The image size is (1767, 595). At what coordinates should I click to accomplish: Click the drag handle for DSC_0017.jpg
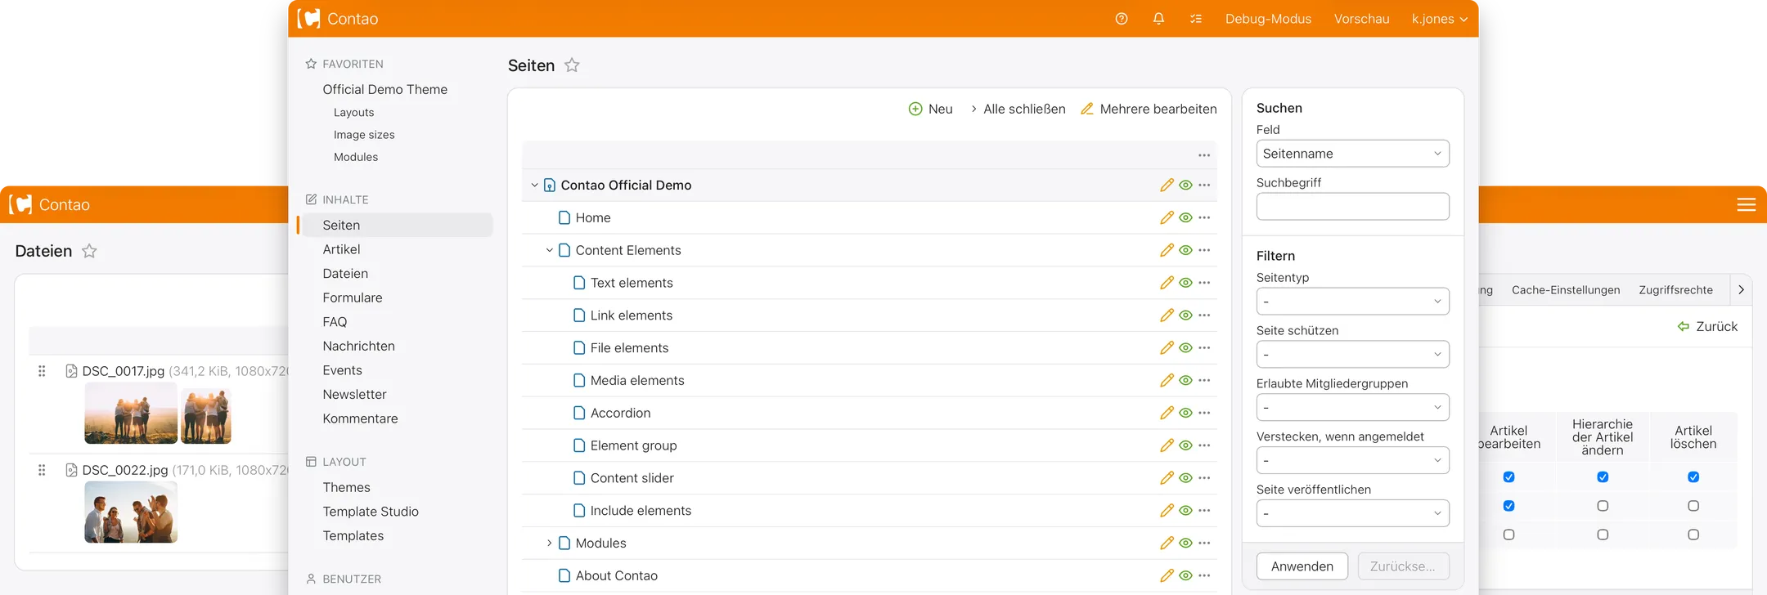pyautogui.click(x=42, y=371)
